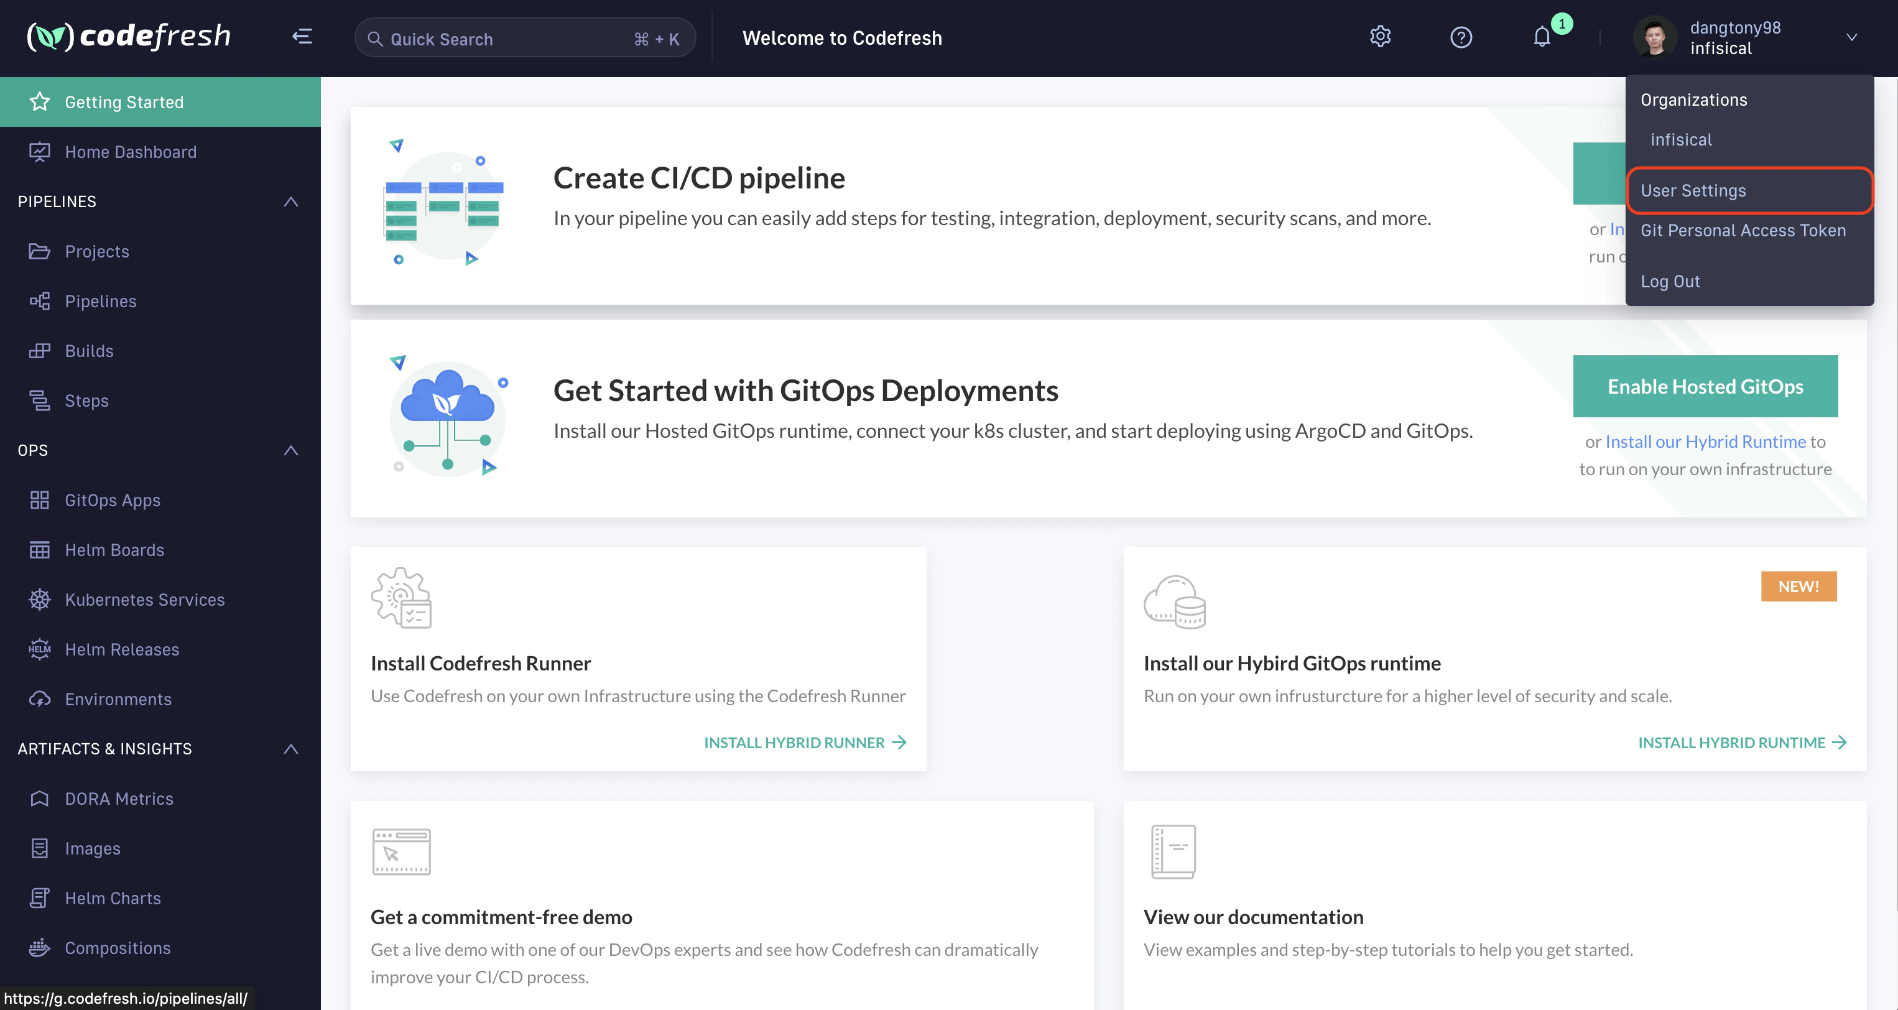Click the Compositions docker icon

tap(40, 947)
